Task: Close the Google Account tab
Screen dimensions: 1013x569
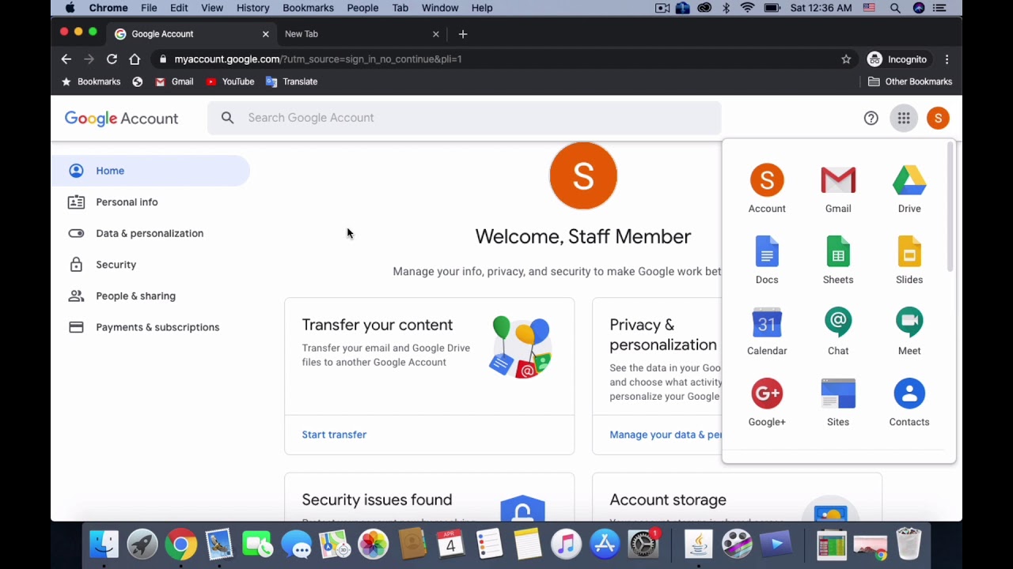Action: coord(265,34)
